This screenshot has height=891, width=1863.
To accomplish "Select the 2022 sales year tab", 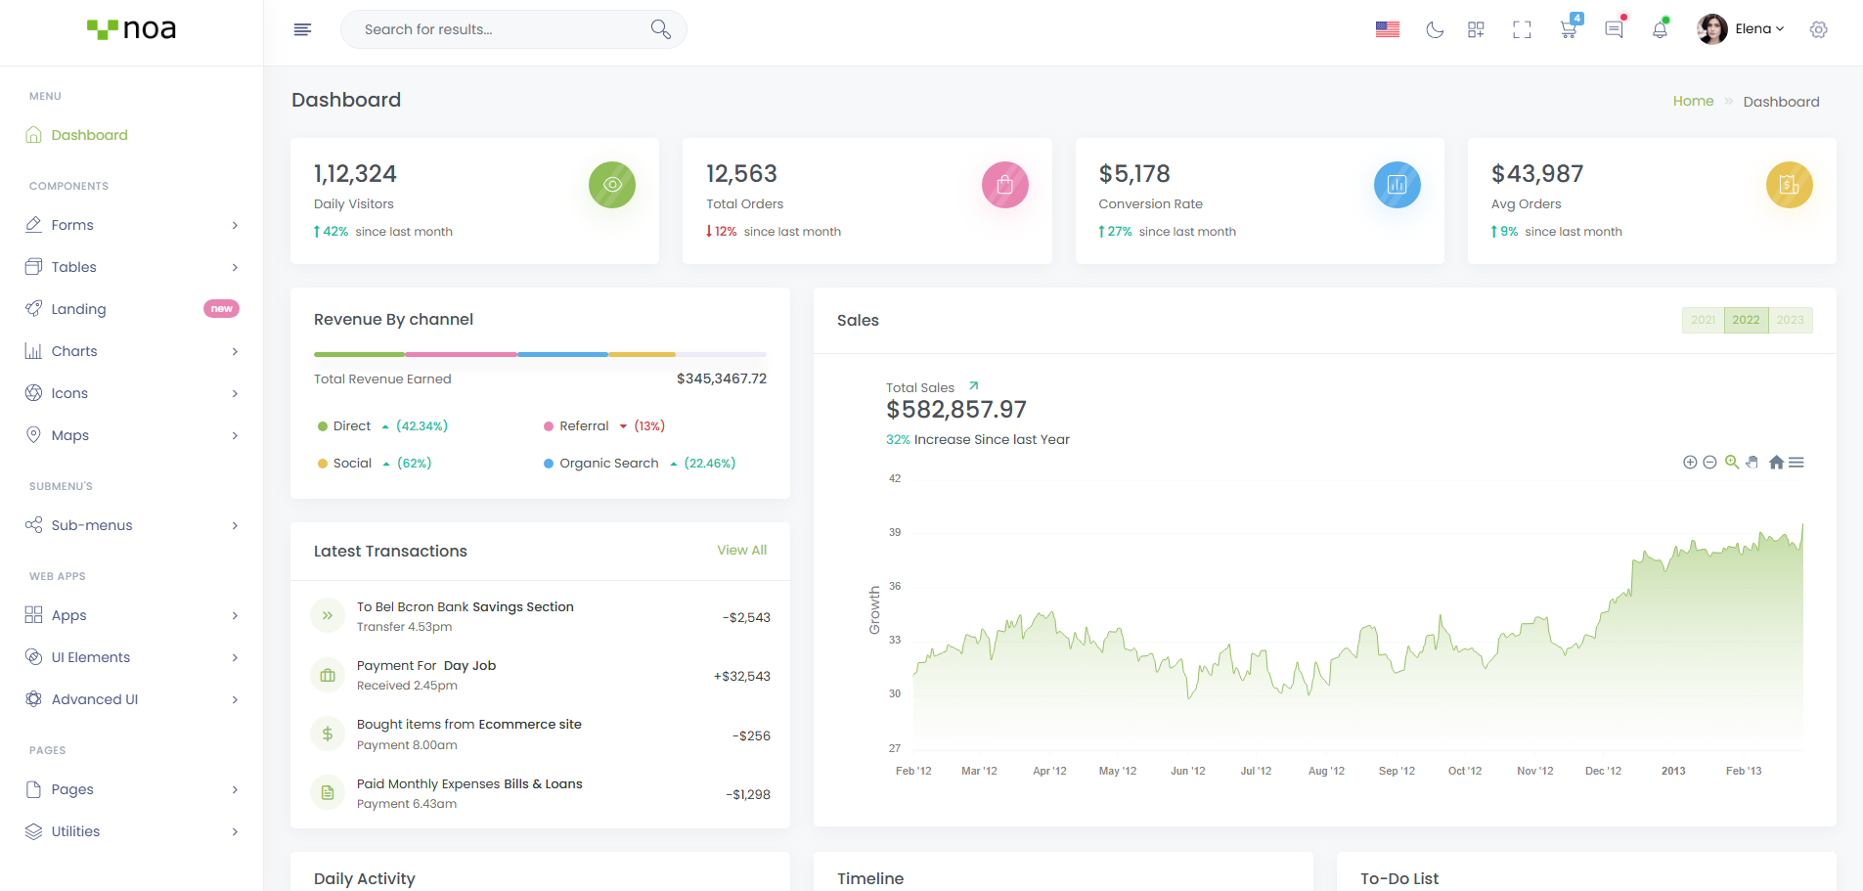I will (1746, 320).
